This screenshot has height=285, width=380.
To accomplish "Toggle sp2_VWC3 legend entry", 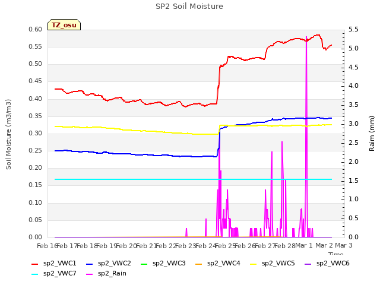I will click(163, 263).
